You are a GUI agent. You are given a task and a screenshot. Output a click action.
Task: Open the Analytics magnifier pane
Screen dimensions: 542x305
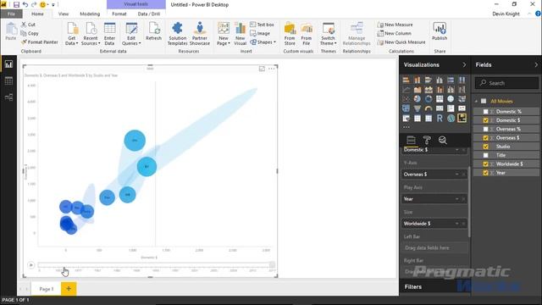click(x=442, y=140)
